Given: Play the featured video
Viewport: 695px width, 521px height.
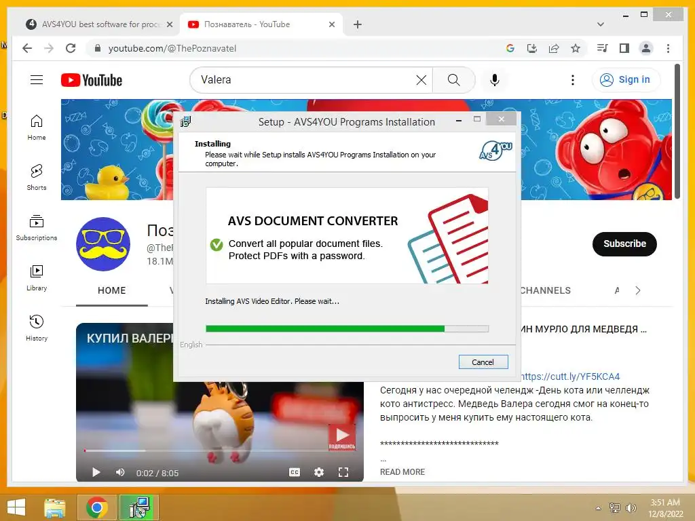Looking at the screenshot, I should 96,473.
